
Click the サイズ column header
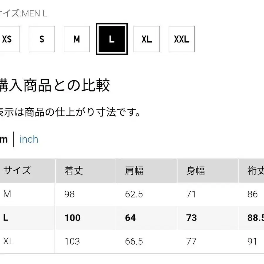click(x=17, y=170)
